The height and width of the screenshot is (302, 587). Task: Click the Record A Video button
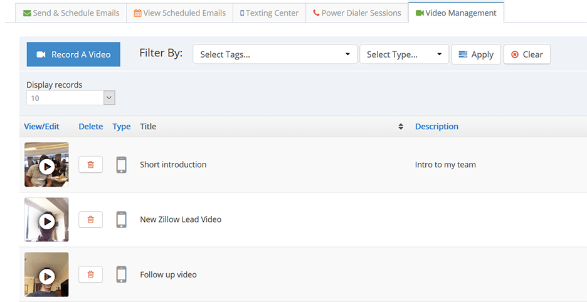[73, 55]
